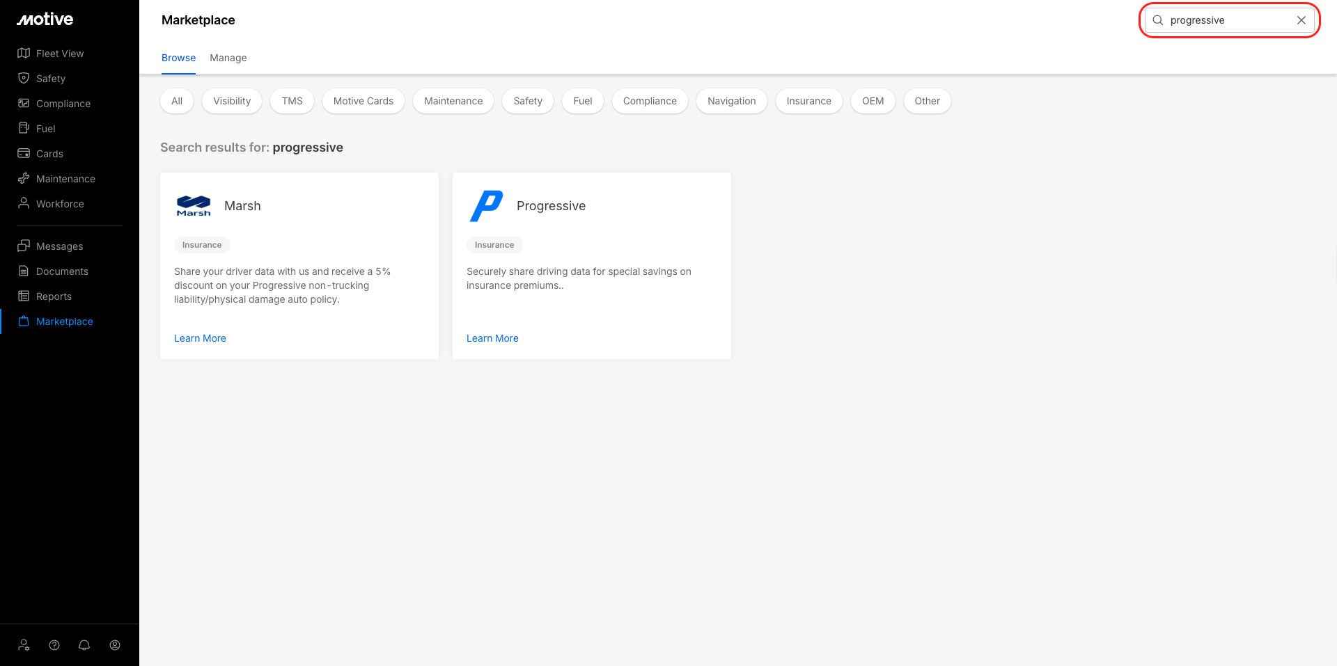
Task: Click into the marketplace search field
Action: tap(1226, 20)
